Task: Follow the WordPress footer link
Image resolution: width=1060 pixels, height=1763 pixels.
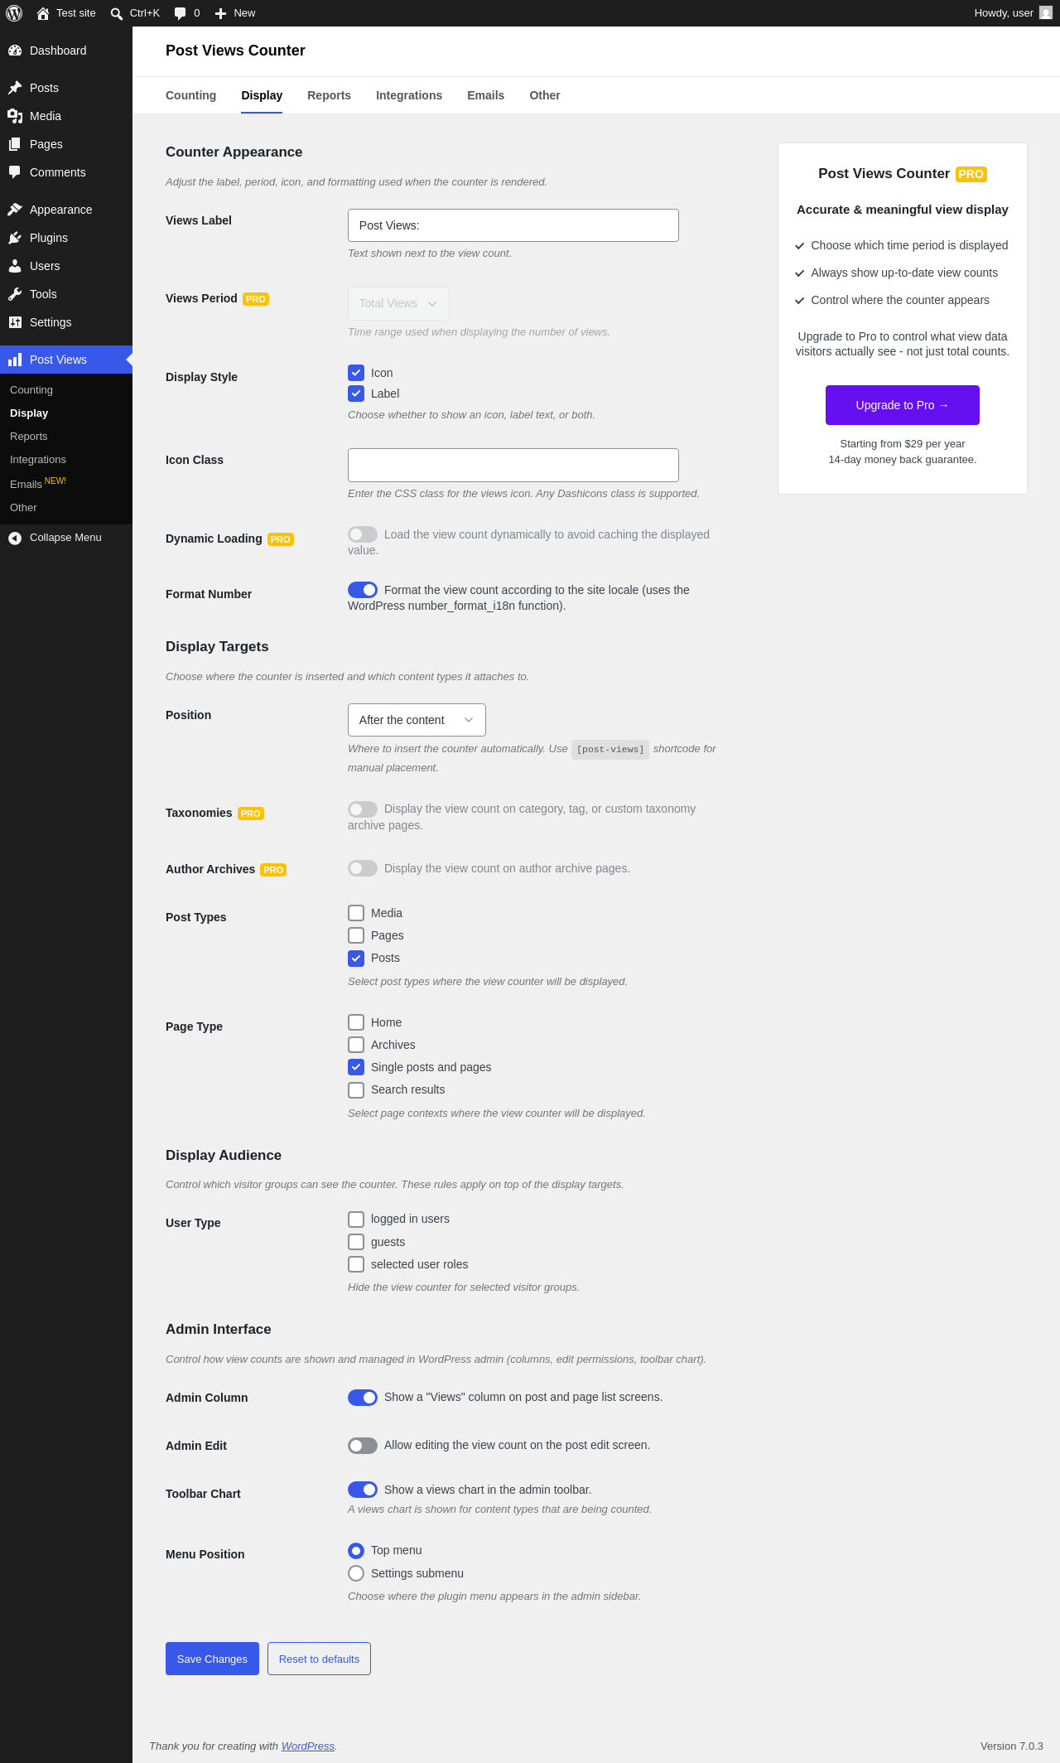Action: coord(308,1746)
